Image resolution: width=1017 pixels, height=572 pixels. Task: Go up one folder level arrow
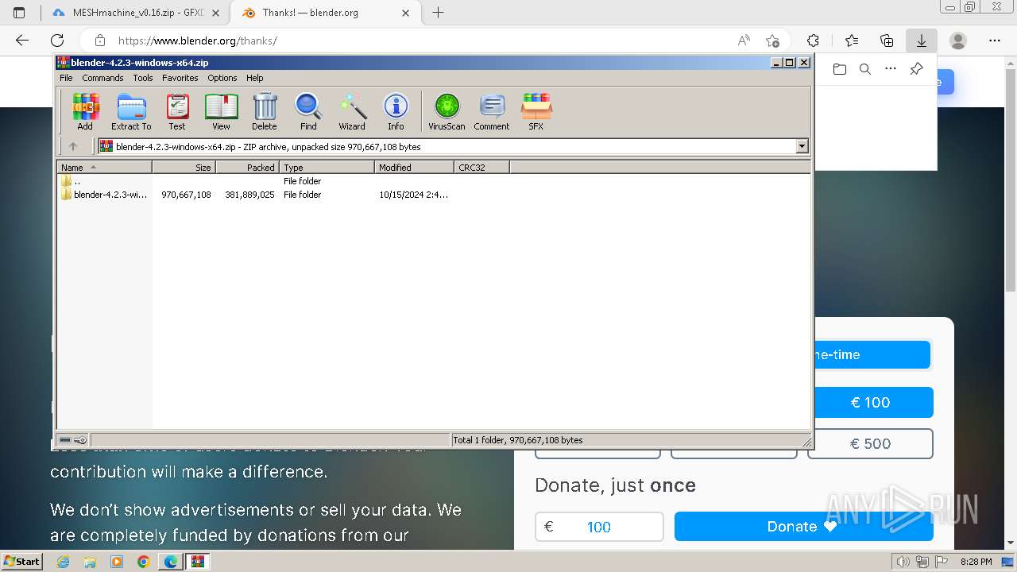pyautogui.click(x=73, y=146)
